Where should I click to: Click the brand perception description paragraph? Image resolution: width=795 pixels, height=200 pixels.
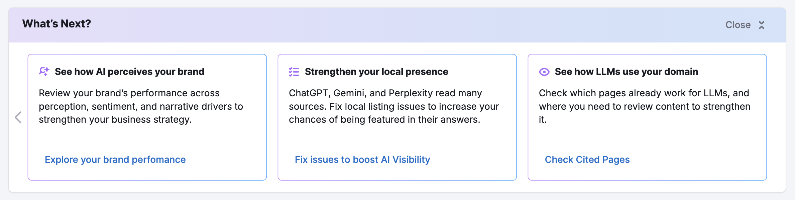pyautogui.click(x=141, y=106)
